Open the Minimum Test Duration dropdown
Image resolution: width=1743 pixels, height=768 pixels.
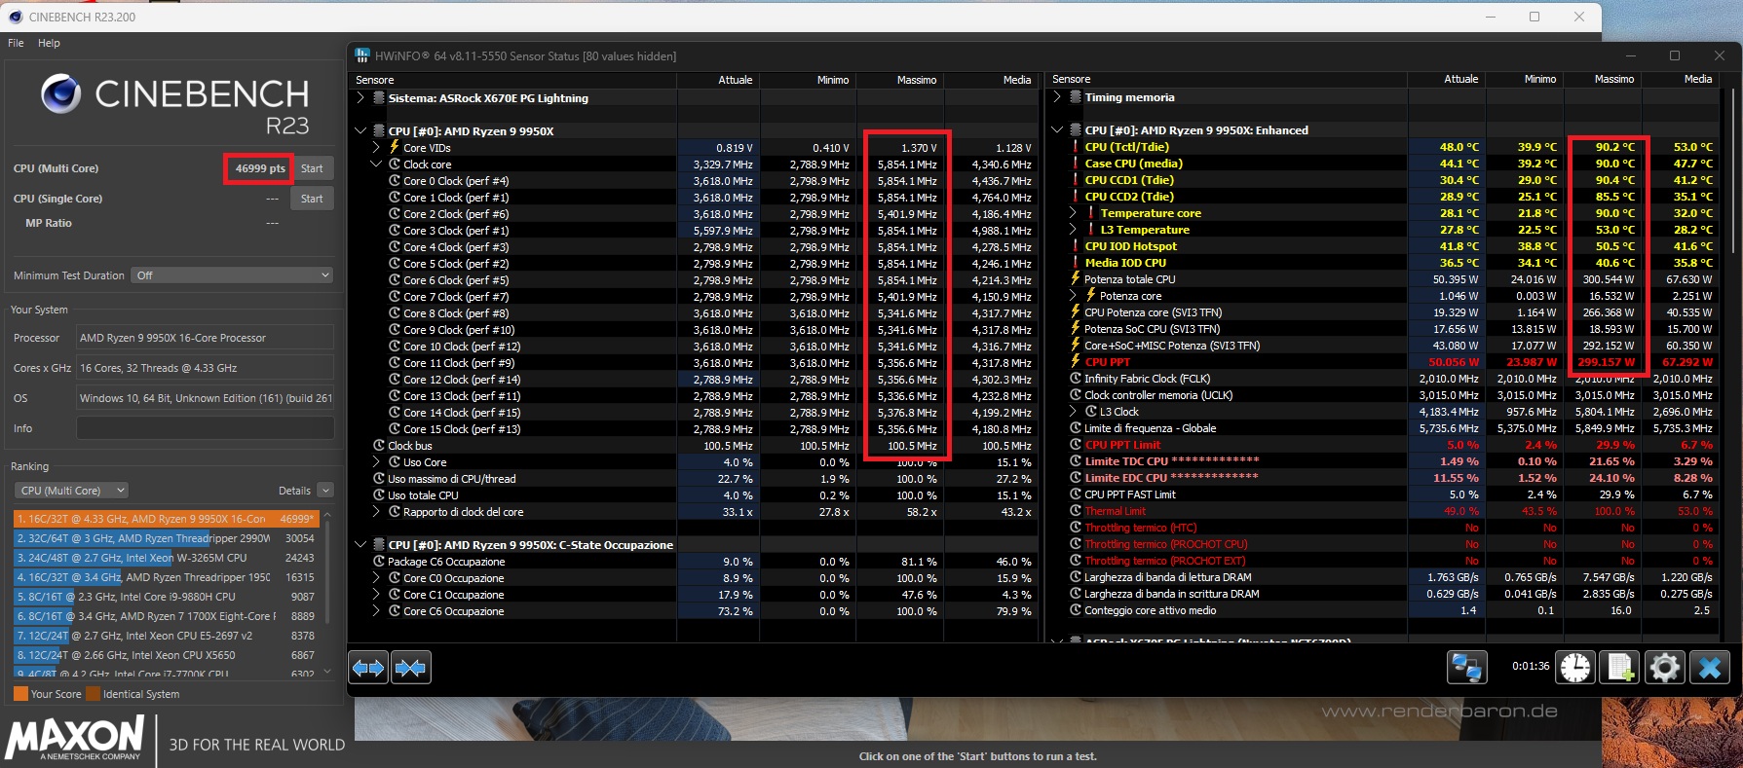tap(234, 275)
